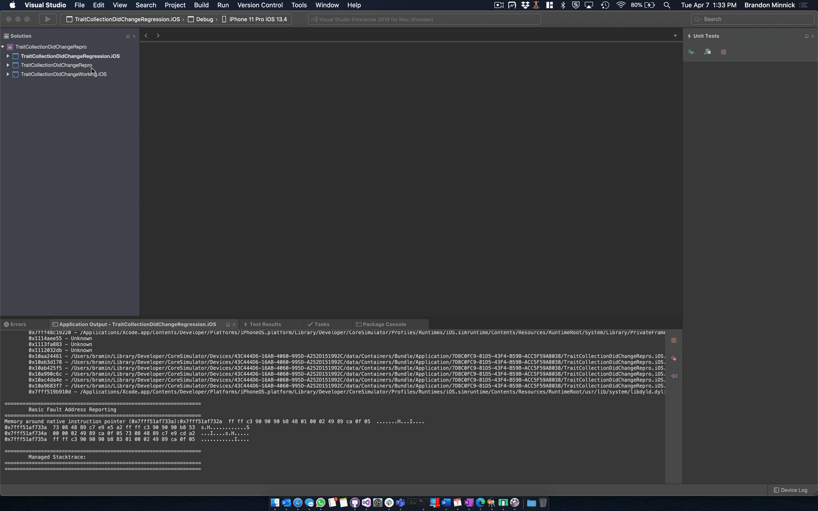Expand the TraitCollectionDidChangeWorking.iOS project node
Image resolution: width=818 pixels, height=511 pixels.
click(8, 74)
